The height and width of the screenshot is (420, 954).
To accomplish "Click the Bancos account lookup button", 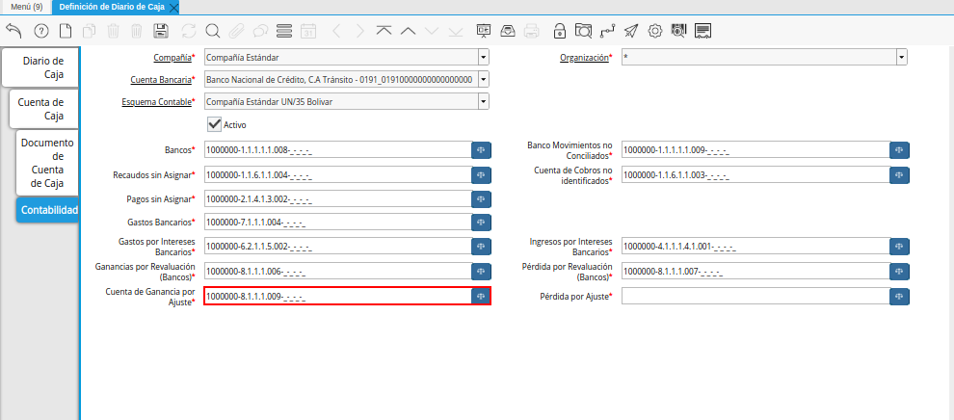I will pyautogui.click(x=481, y=150).
